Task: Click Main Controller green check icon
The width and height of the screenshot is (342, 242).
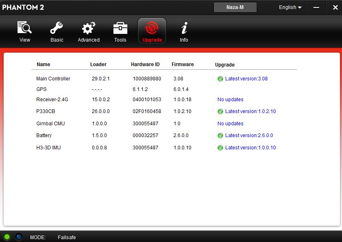Action: [x=220, y=79]
